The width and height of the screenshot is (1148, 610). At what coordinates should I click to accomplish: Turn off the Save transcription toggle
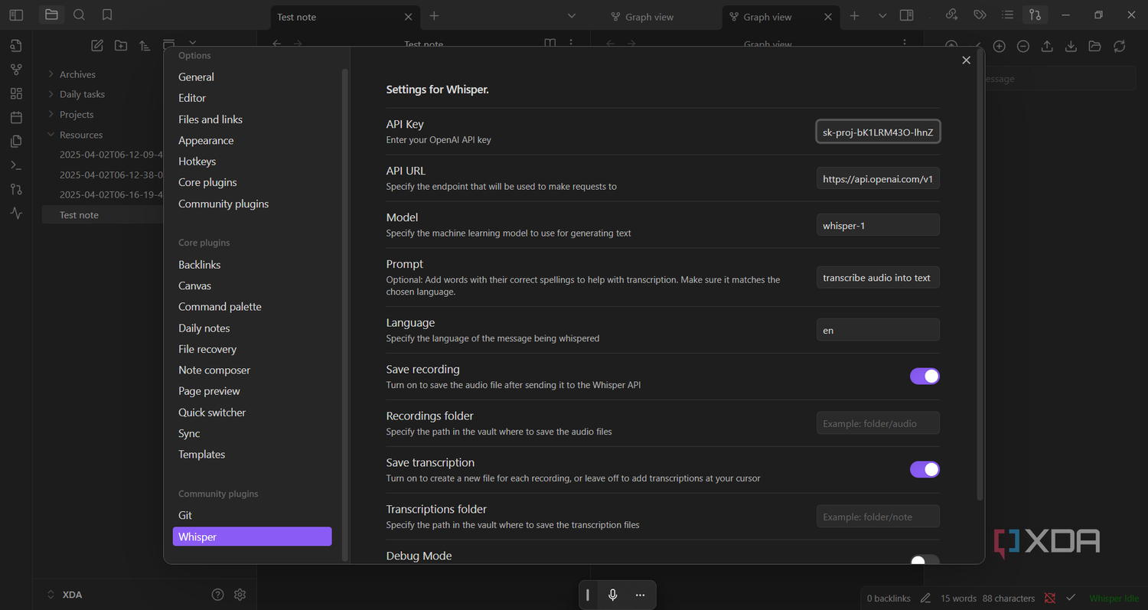(925, 469)
